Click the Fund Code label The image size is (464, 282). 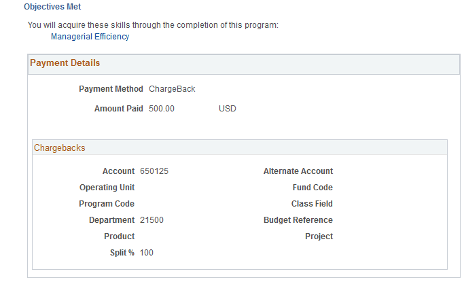tap(313, 188)
